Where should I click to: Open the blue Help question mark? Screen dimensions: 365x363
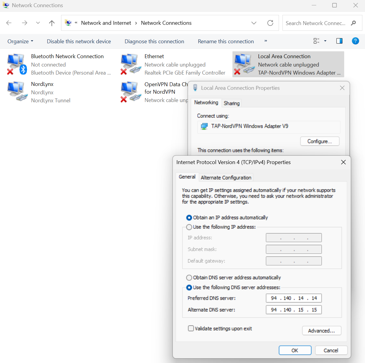[355, 41]
